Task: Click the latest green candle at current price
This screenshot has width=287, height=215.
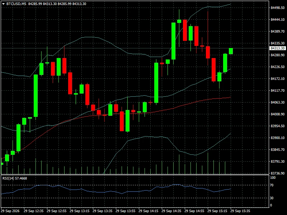Action: (x=231, y=51)
